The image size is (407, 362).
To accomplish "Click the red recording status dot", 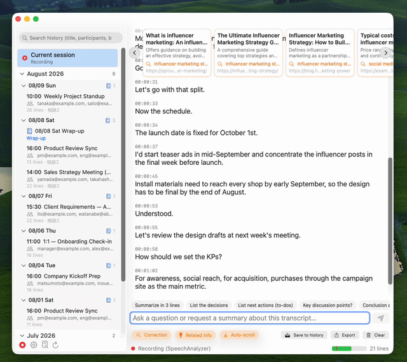I will (133, 349).
